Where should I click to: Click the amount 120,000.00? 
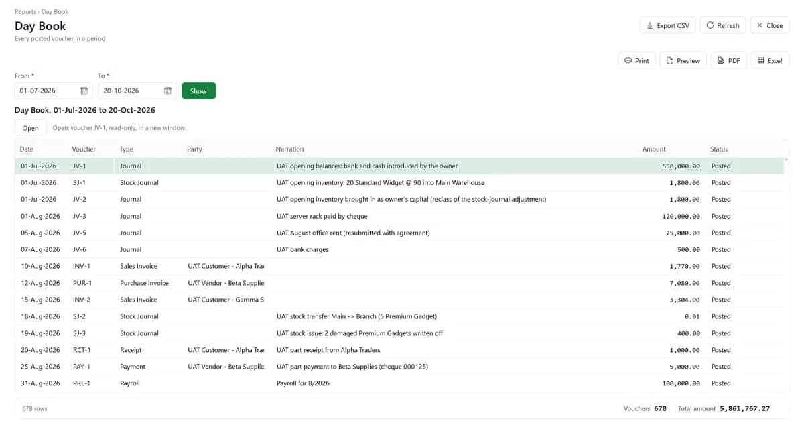(681, 216)
